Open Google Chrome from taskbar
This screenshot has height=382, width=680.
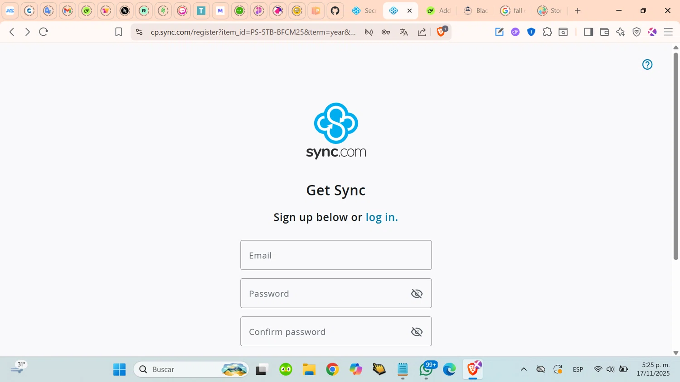332,369
